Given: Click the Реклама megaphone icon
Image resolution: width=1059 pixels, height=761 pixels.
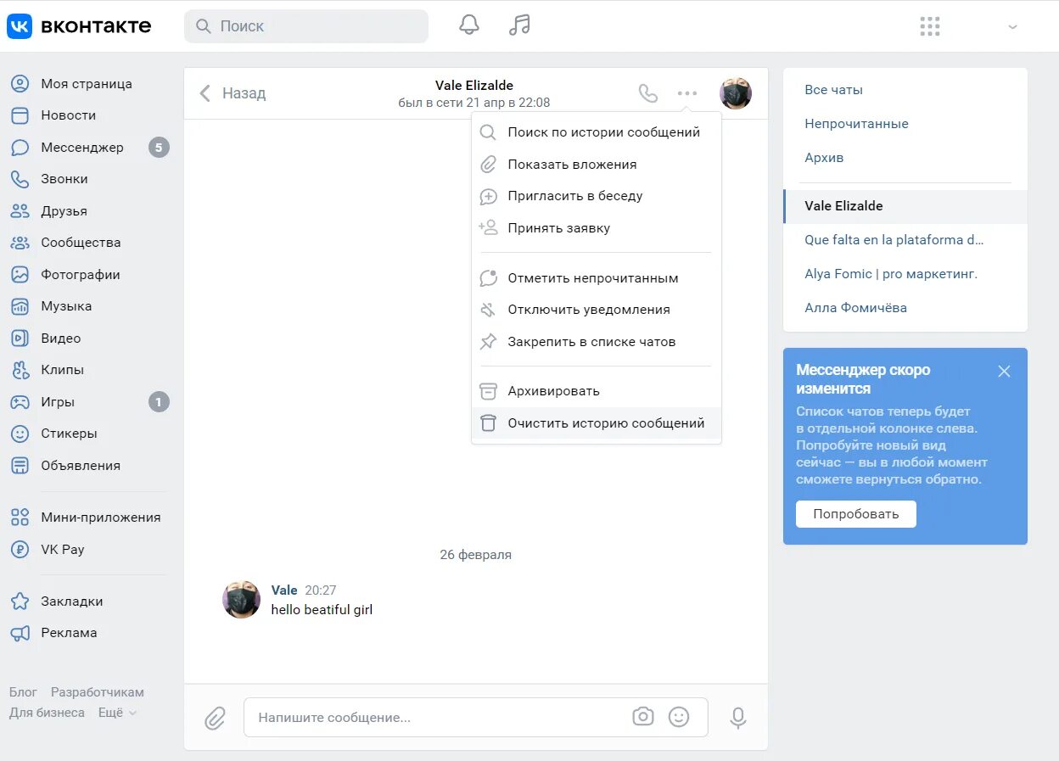Looking at the screenshot, I should (x=20, y=633).
